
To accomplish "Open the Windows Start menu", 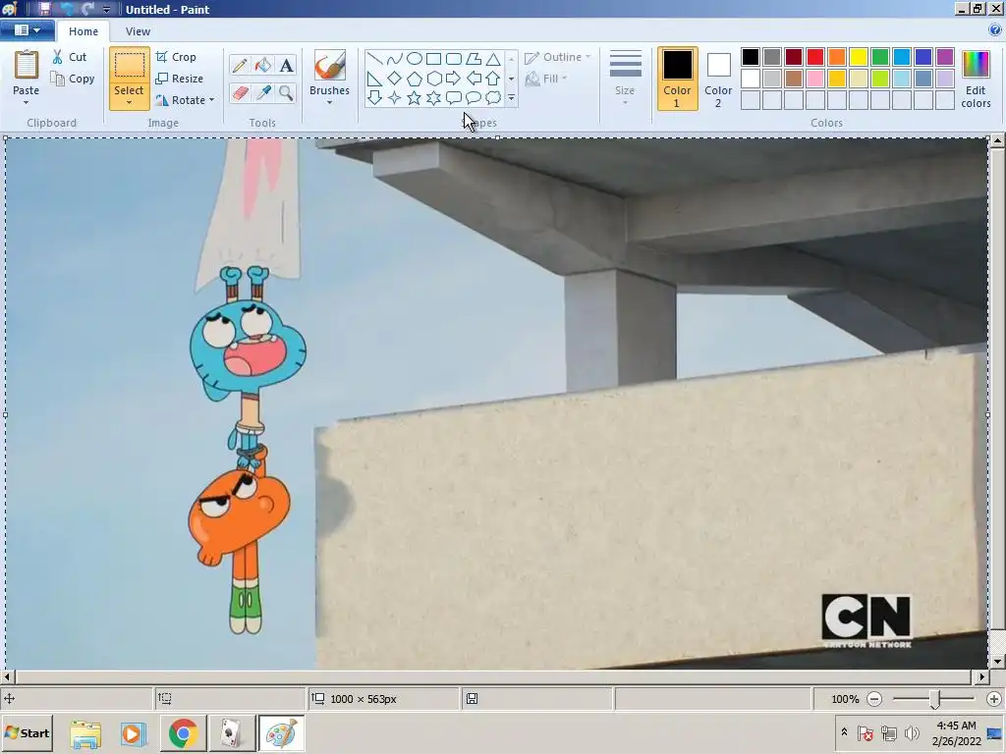I will point(27,732).
